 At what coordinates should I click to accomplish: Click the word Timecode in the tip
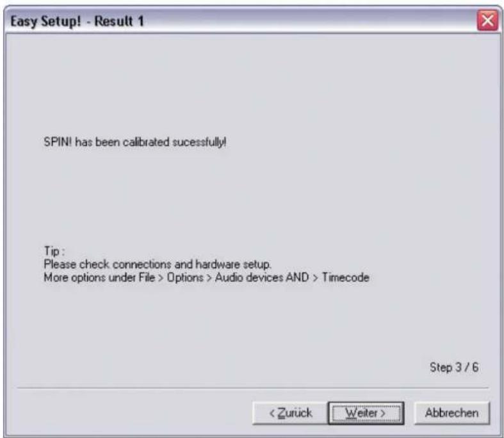coord(346,277)
